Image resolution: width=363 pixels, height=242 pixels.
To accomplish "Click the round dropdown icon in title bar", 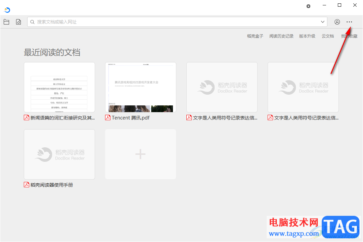I will [308, 6].
